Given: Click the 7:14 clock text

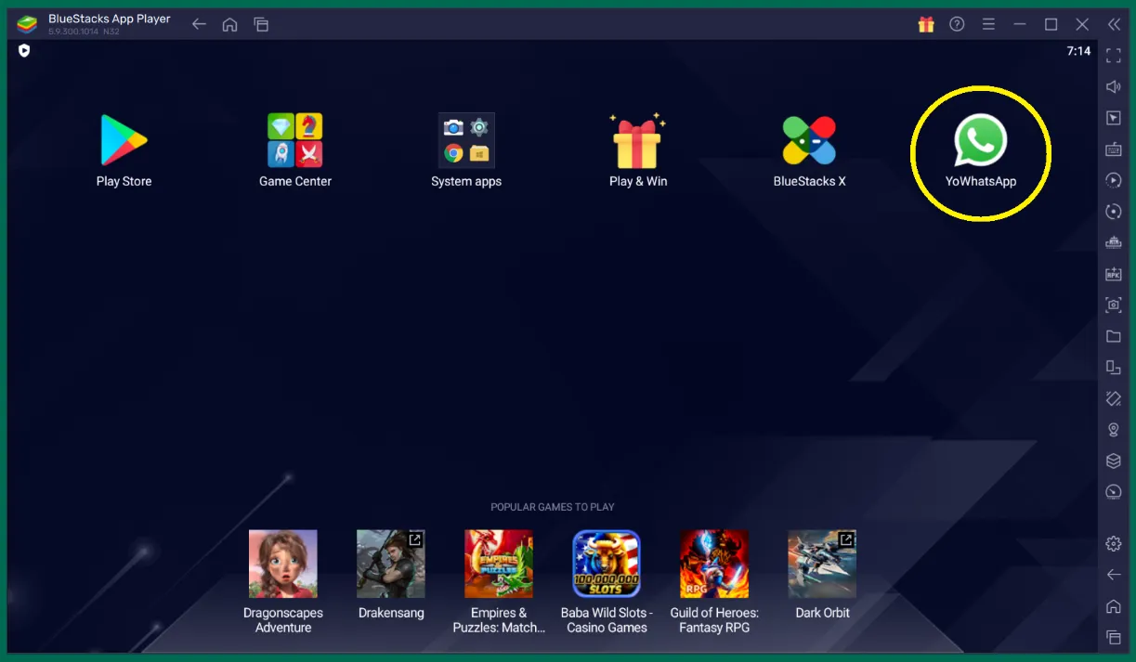Looking at the screenshot, I should click(1078, 51).
